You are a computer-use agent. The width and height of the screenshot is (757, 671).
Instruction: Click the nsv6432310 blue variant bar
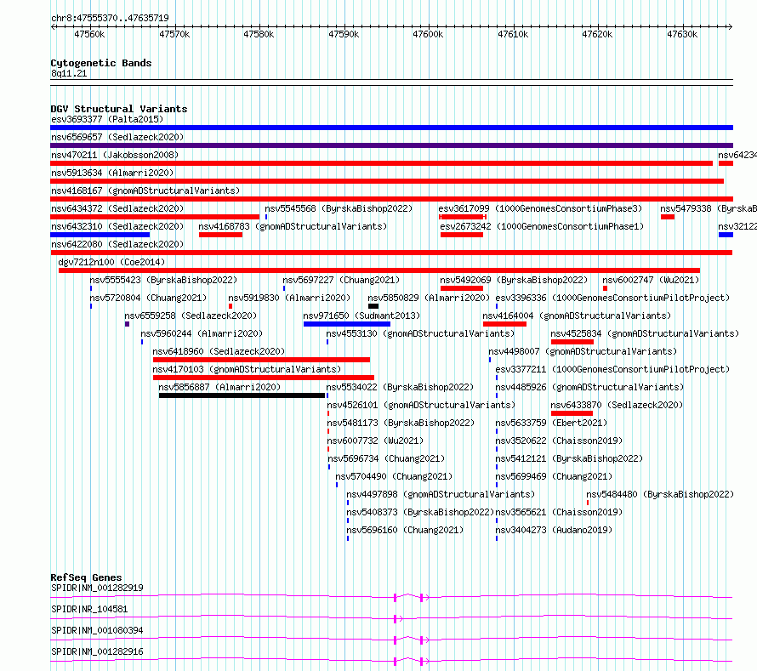[x=100, y=235]
